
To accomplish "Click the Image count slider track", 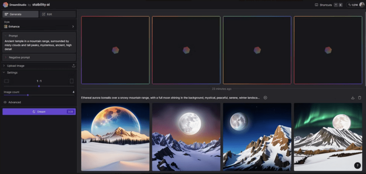I will pos(39,95).
